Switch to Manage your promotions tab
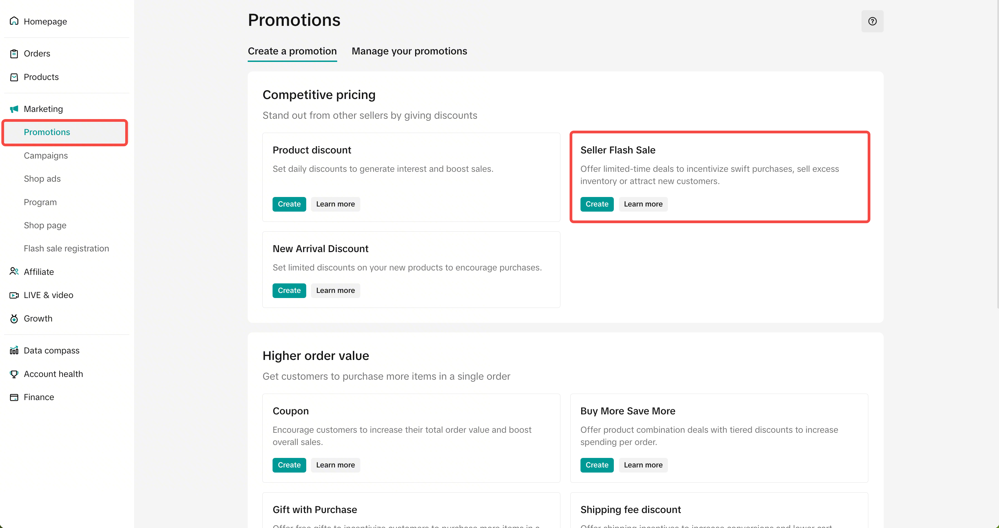Screen dimensions: 999x528 [x=409, y=51]
